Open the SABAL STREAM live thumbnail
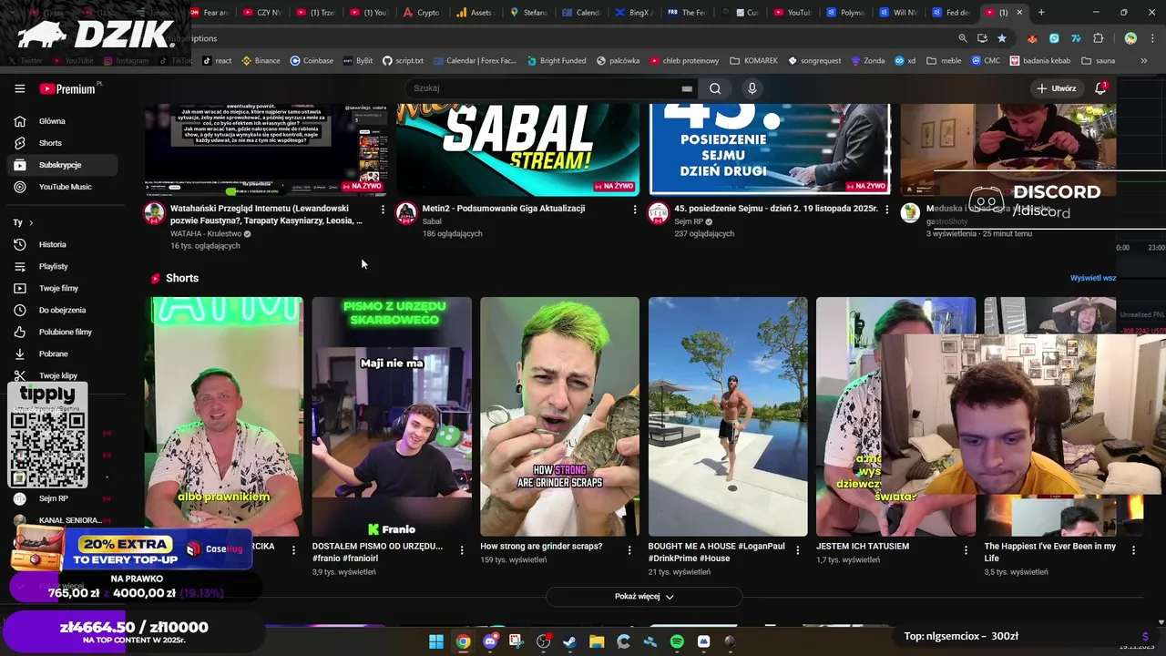1166x656 pixels. pos(517,149)
